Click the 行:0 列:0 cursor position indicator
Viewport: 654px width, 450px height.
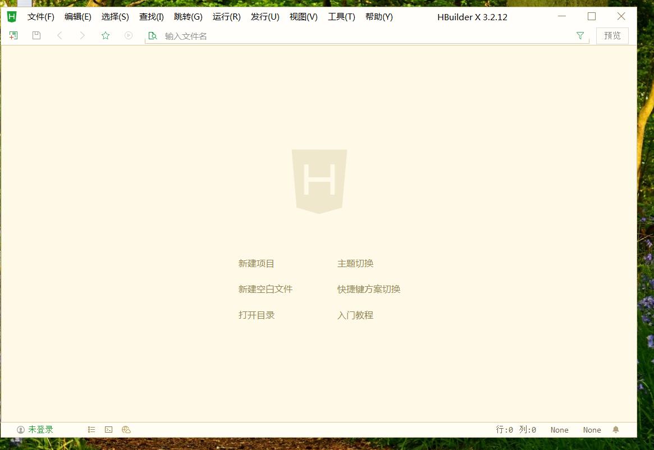pyautogui.click(x=516, y=430)
